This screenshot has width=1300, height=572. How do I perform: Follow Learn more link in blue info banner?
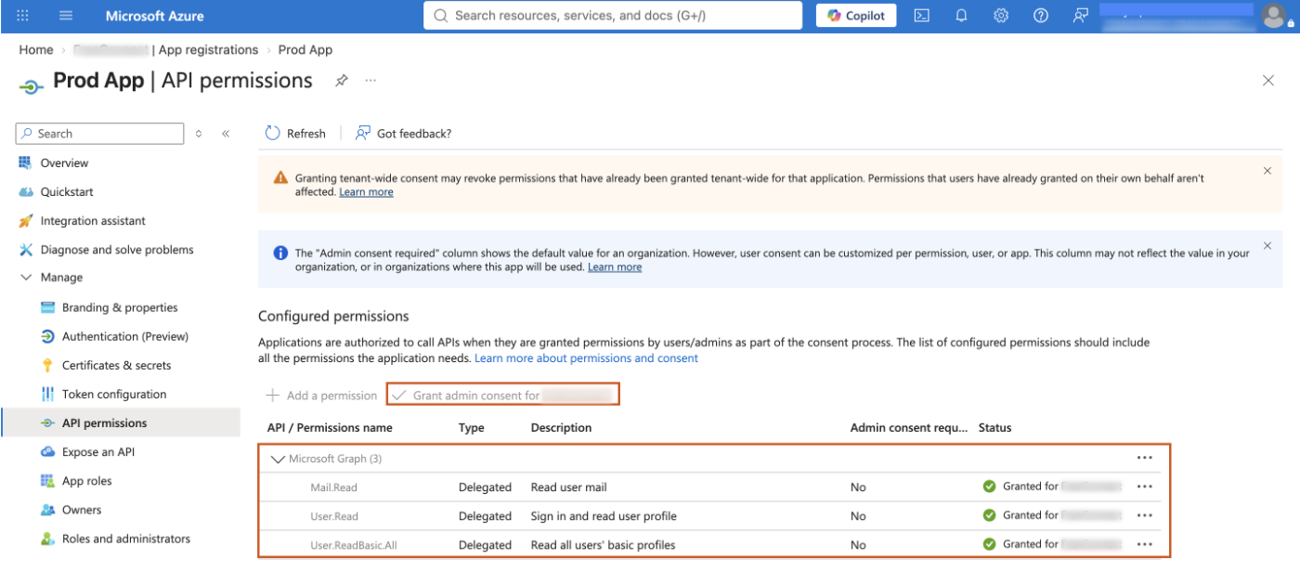tap(615, 267)
